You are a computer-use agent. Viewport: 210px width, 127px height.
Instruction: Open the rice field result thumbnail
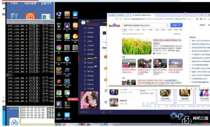pos(137,46)
